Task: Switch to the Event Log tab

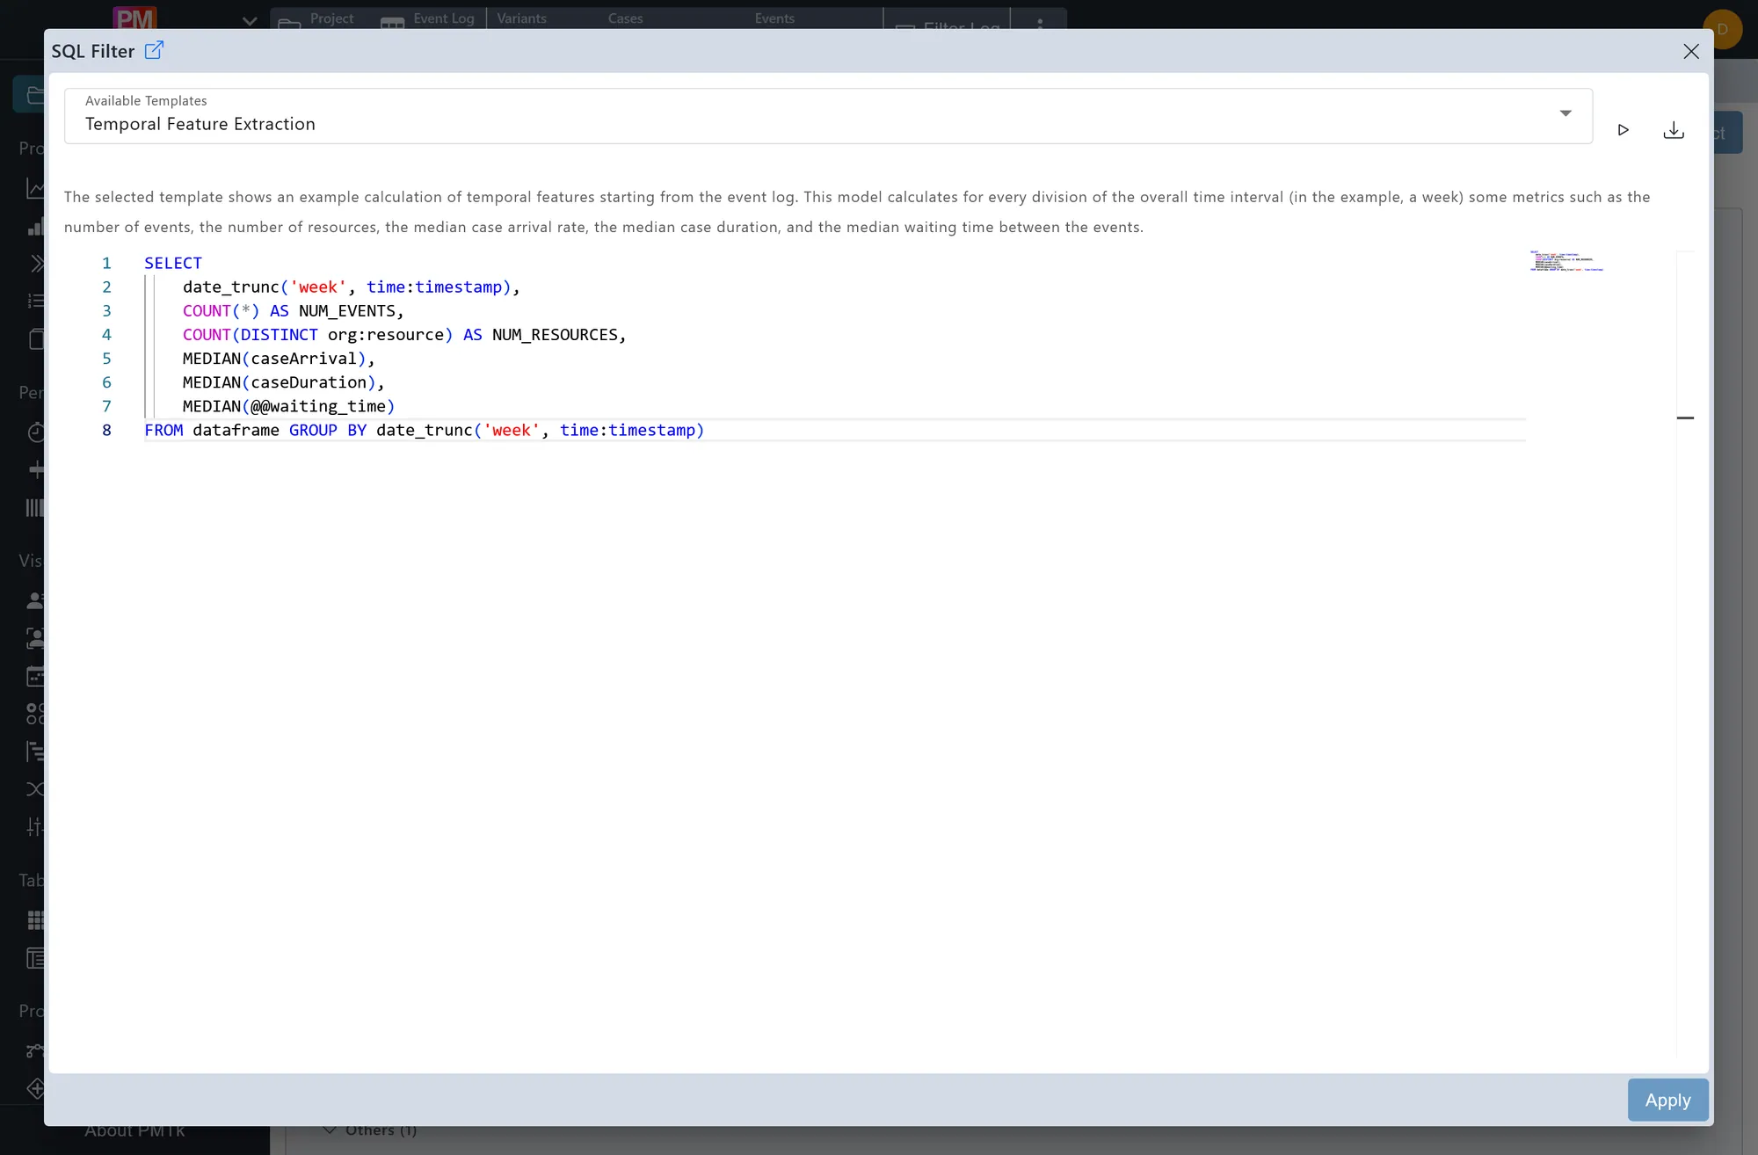Action: tap(427, 18)
